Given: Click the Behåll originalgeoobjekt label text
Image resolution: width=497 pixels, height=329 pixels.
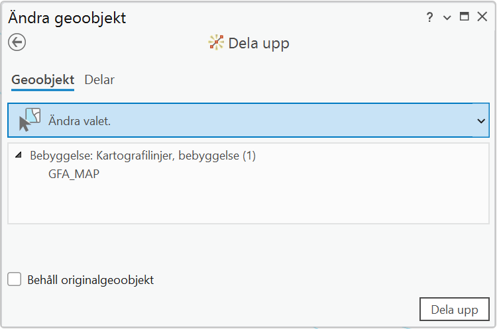Looking at the screenshot, I should 91,280.
